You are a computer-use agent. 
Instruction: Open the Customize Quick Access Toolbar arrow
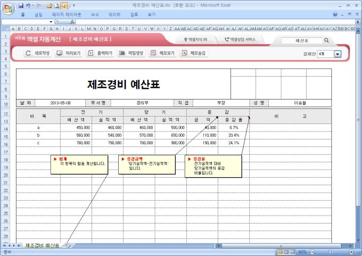coord(74,5)
